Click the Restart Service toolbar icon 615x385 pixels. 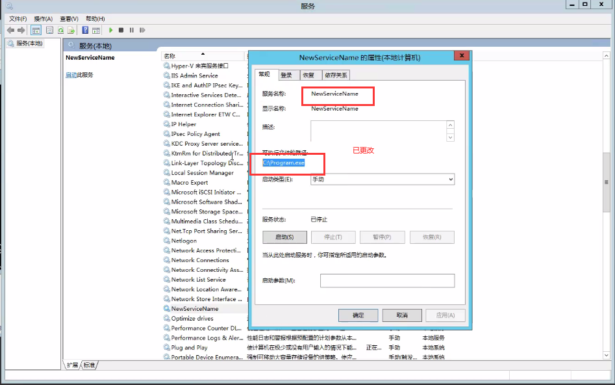click(142, 30)
